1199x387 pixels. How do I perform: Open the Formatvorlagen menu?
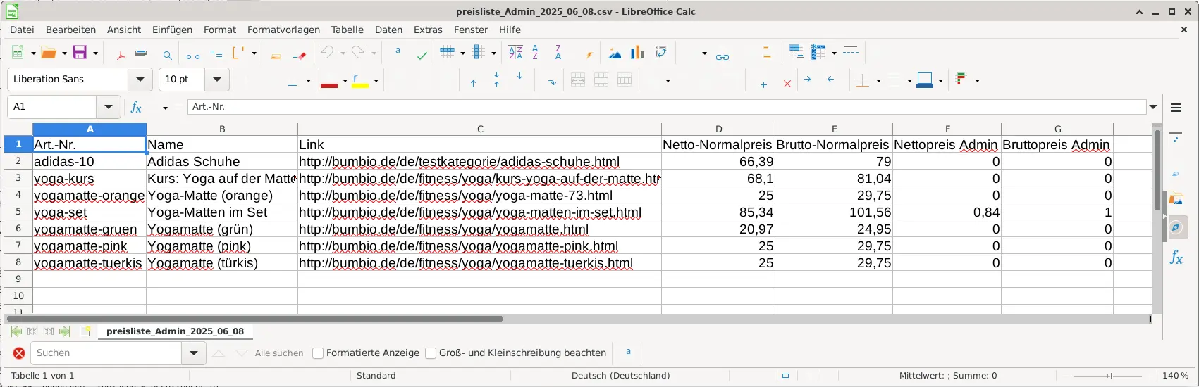click(283, 30)
